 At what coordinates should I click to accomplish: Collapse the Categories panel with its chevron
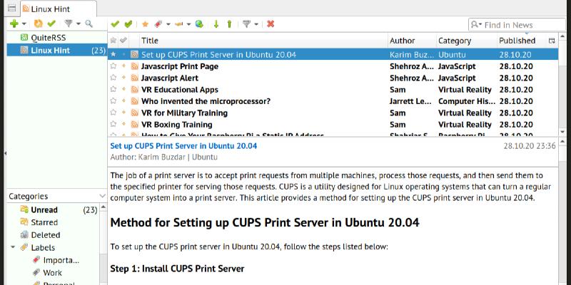pyautogui.click(x=102, y=196)
